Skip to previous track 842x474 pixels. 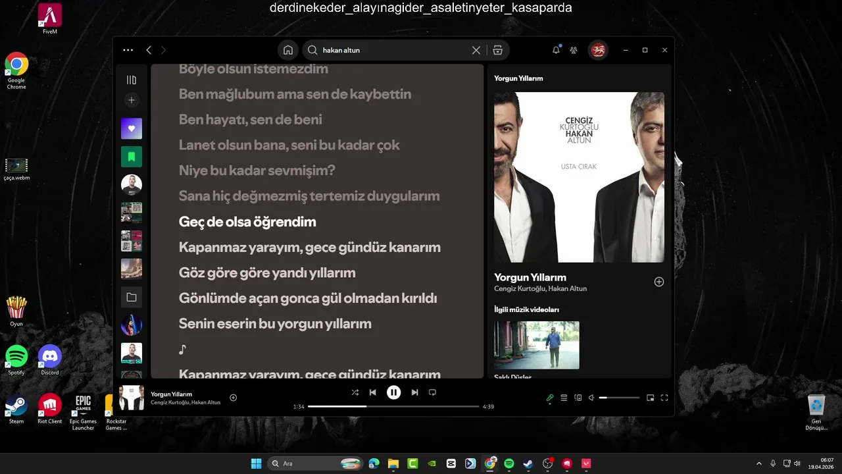point(373,392)
